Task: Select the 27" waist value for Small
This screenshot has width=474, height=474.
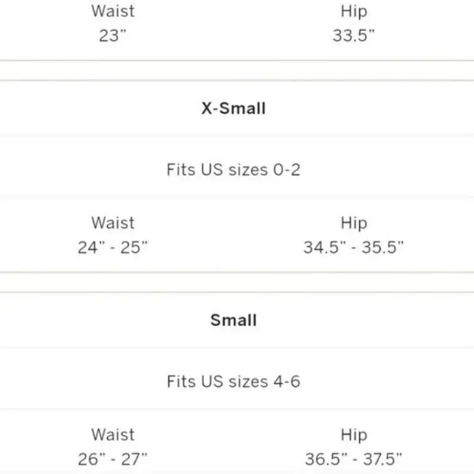Action: (133, 459)
